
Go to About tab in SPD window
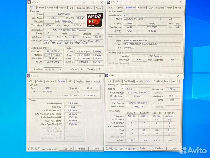point(175,81)
